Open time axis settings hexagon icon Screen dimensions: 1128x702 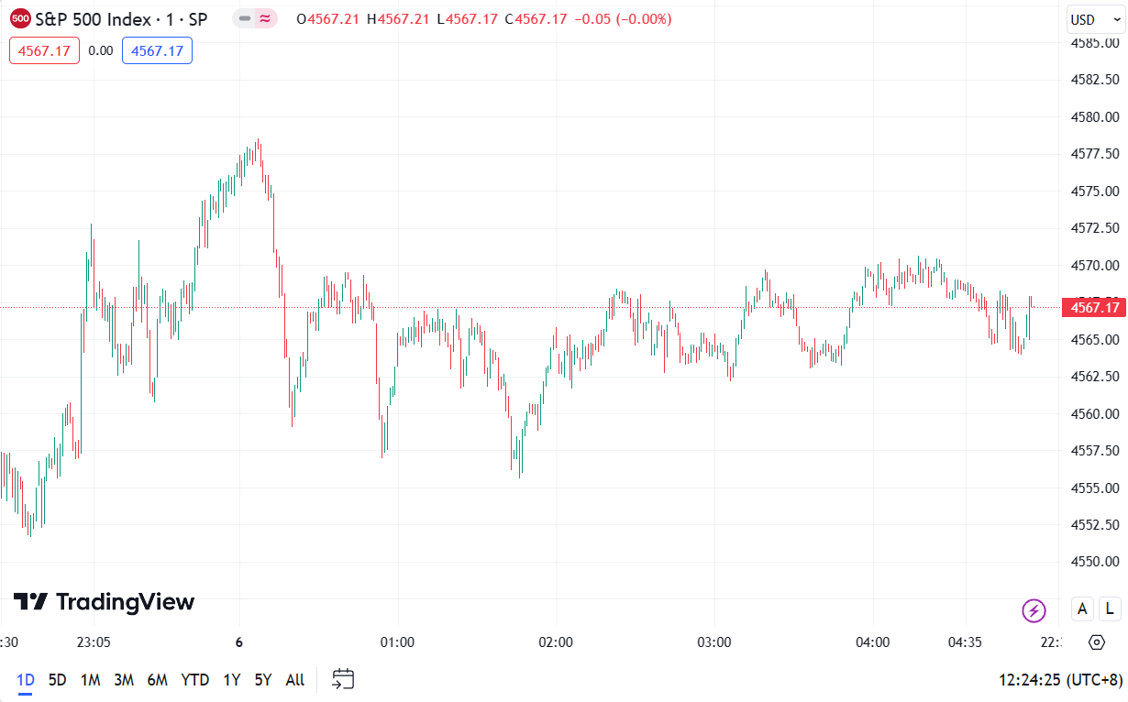tap(1096, 642)
